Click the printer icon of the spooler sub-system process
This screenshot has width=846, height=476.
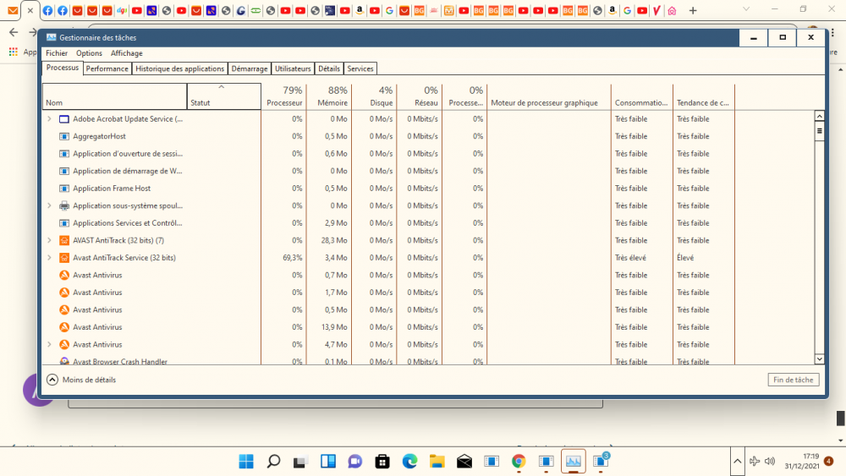pyautogui.click(x=64, y=205)
